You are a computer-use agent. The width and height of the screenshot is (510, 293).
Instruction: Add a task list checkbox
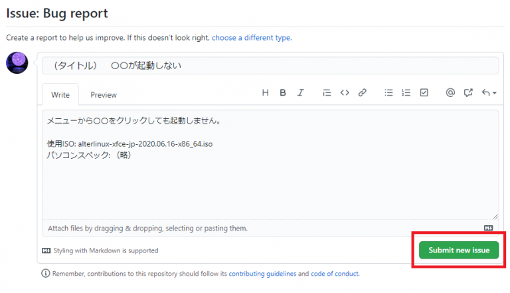424,93
